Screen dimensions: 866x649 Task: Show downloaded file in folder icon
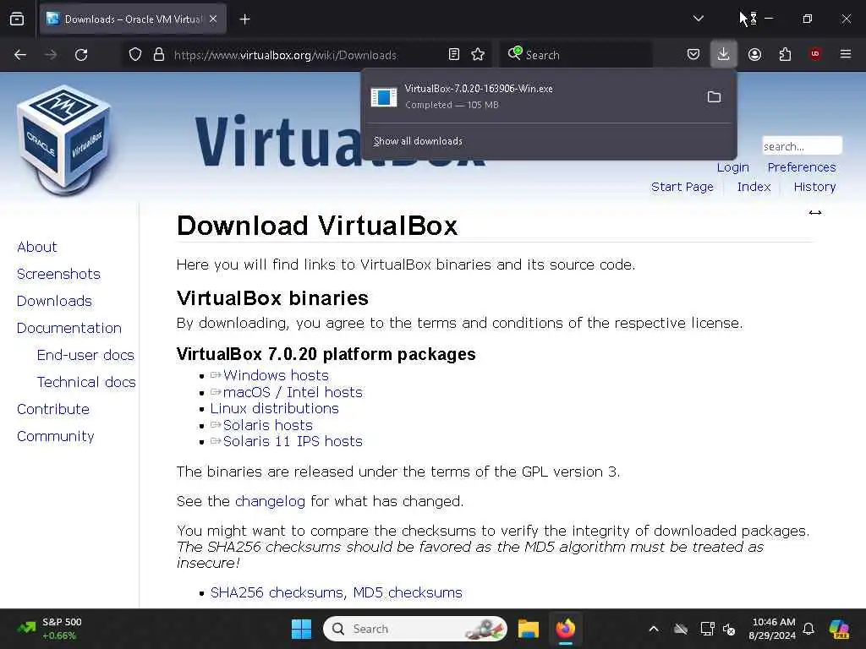tap(714, 97)
